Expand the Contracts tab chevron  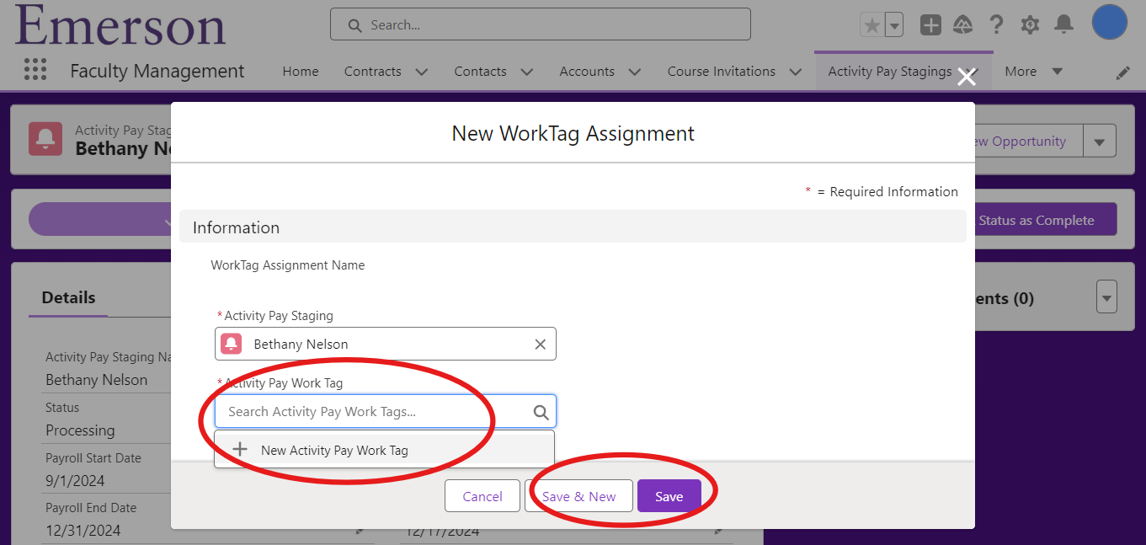coord(422,72)
